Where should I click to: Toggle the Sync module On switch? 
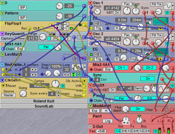[x=147, y=79]
